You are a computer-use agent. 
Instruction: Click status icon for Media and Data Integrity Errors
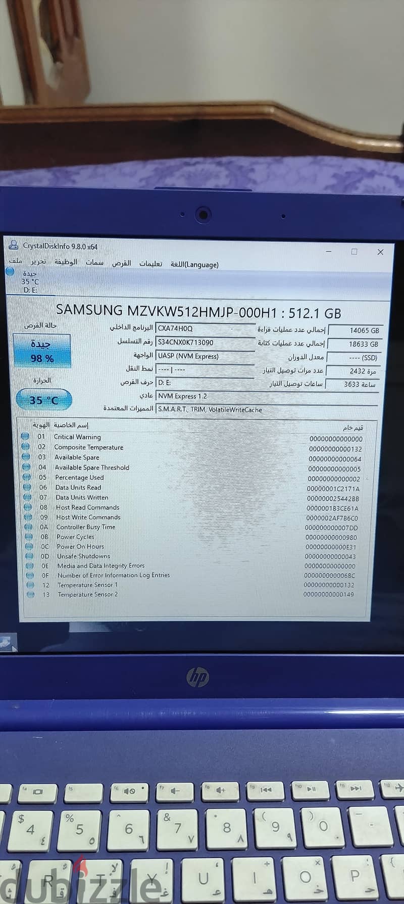(31, 565)
